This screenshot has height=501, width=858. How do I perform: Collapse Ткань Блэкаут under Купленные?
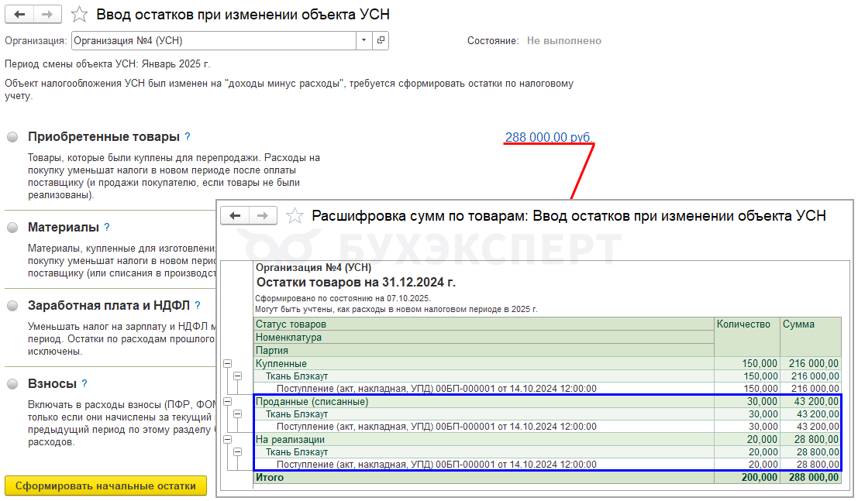tap(237, 376)
